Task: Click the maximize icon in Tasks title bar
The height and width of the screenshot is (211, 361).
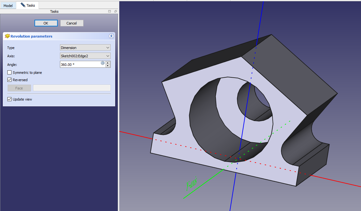Action: click(x=110, y=11)
